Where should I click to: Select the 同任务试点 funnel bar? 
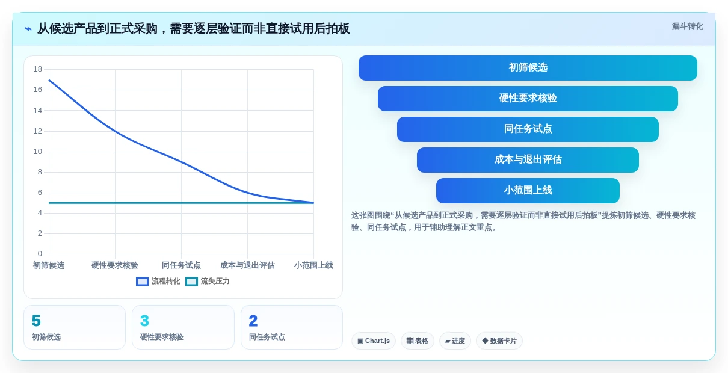(528, 129)
